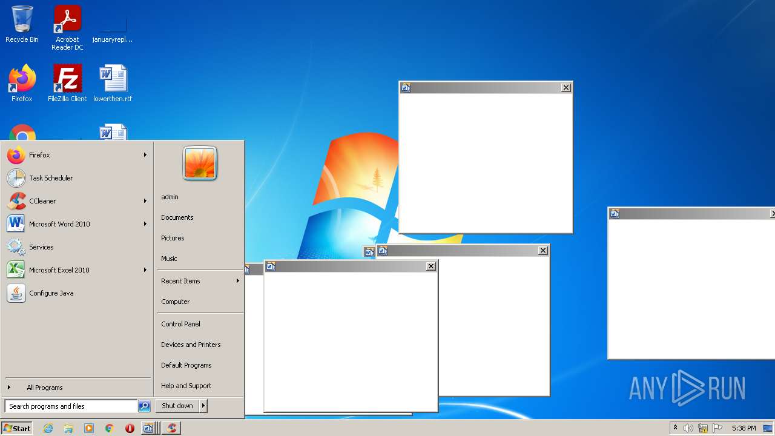
Task: Open Task Scheduler from Start menu
Action: pos(77,178)
